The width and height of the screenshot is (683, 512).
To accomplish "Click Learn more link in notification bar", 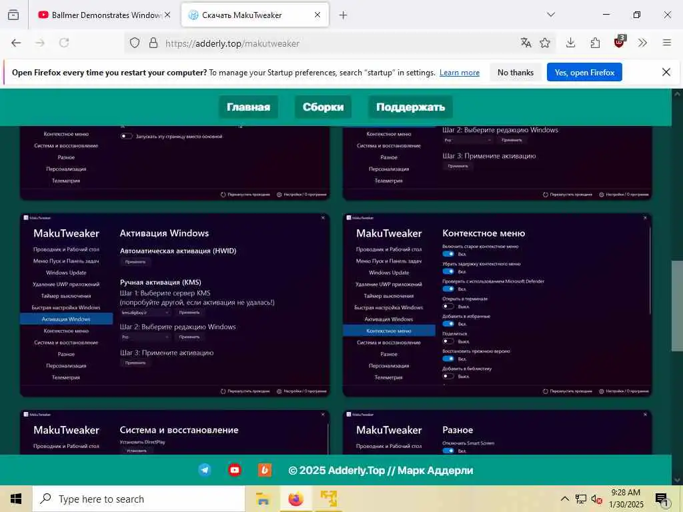I will (x=460, y=73).
